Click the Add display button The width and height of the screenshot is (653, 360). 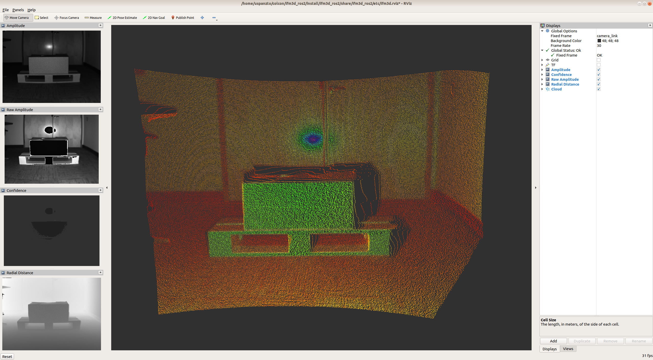tap(553, 341)
